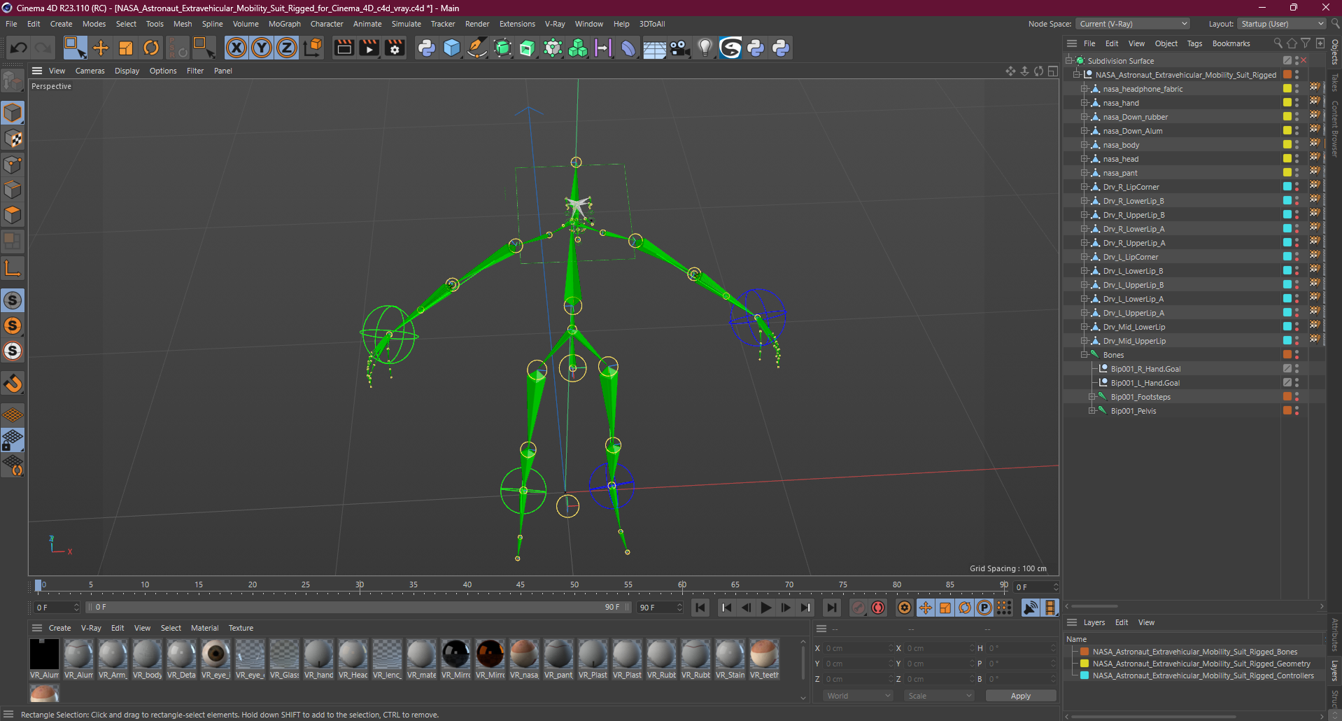The height and width of the screenshot is (721, 1342).
Task: Open the V-Ray menu
Action: tap(555, 24)
